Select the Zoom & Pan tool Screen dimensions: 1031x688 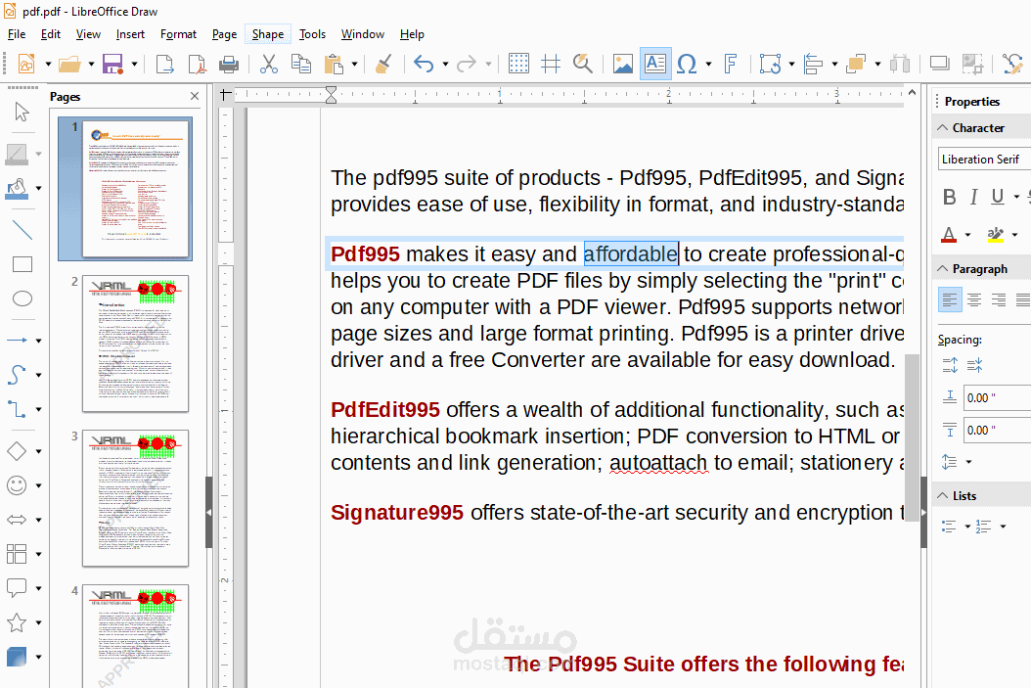click(x=583, y=63)
